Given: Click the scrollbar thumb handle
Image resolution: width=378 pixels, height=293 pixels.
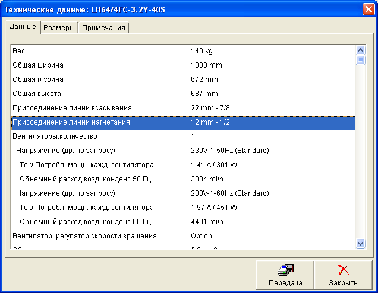Looking at the screenshot, I should click(360, 60).
